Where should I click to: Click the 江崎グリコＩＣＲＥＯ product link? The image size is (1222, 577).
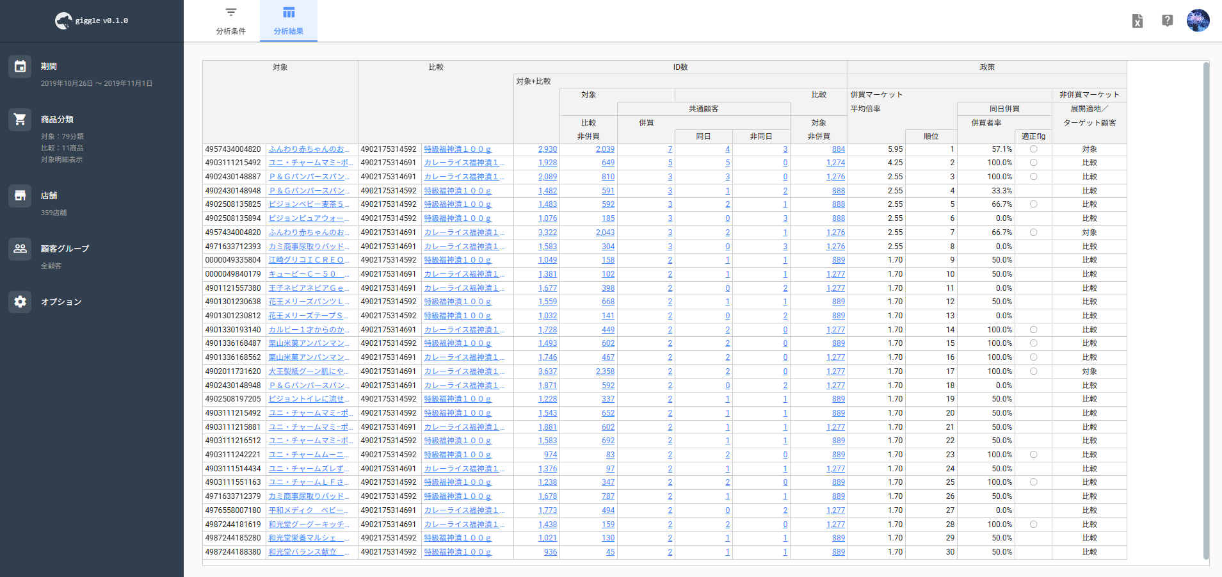(309, 260)
